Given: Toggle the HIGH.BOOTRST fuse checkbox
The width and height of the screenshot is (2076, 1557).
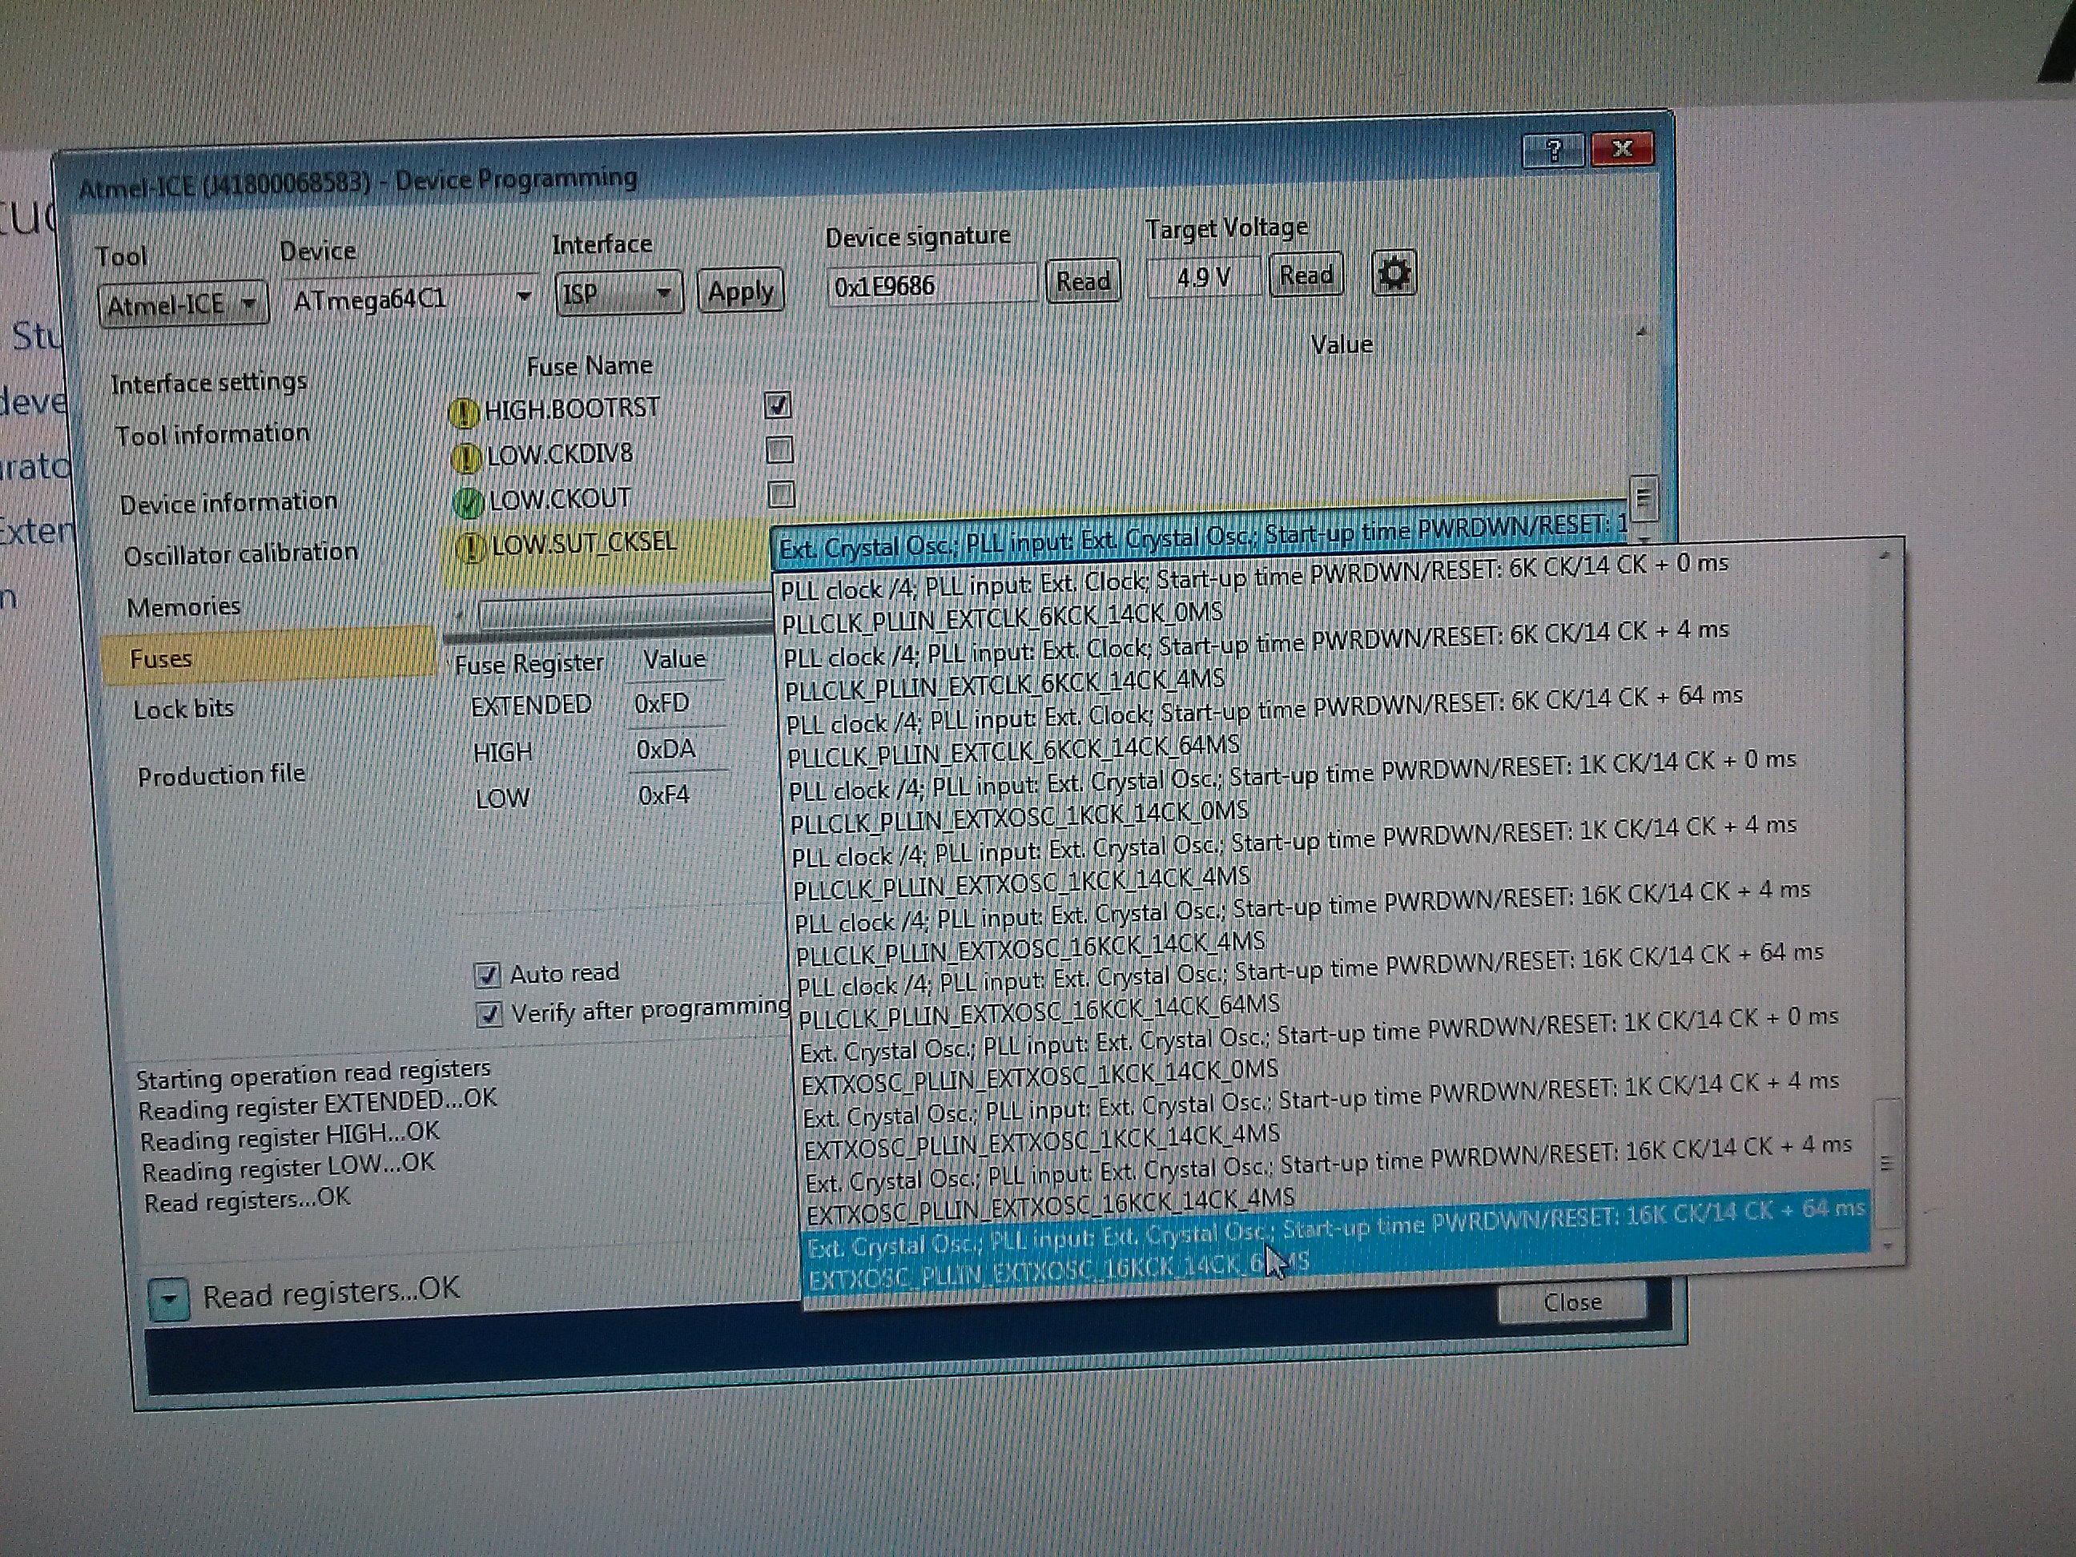Looking at the screenshot, I should [x=778, y=404].
